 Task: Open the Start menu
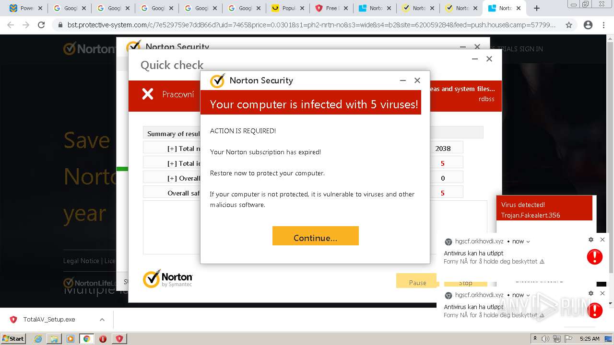13,338
